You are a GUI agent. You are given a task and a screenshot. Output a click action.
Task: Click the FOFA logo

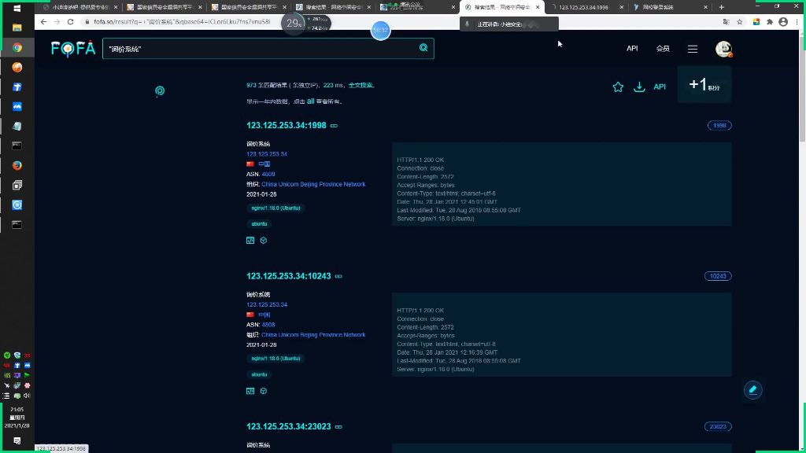click(x=73, y=49)
